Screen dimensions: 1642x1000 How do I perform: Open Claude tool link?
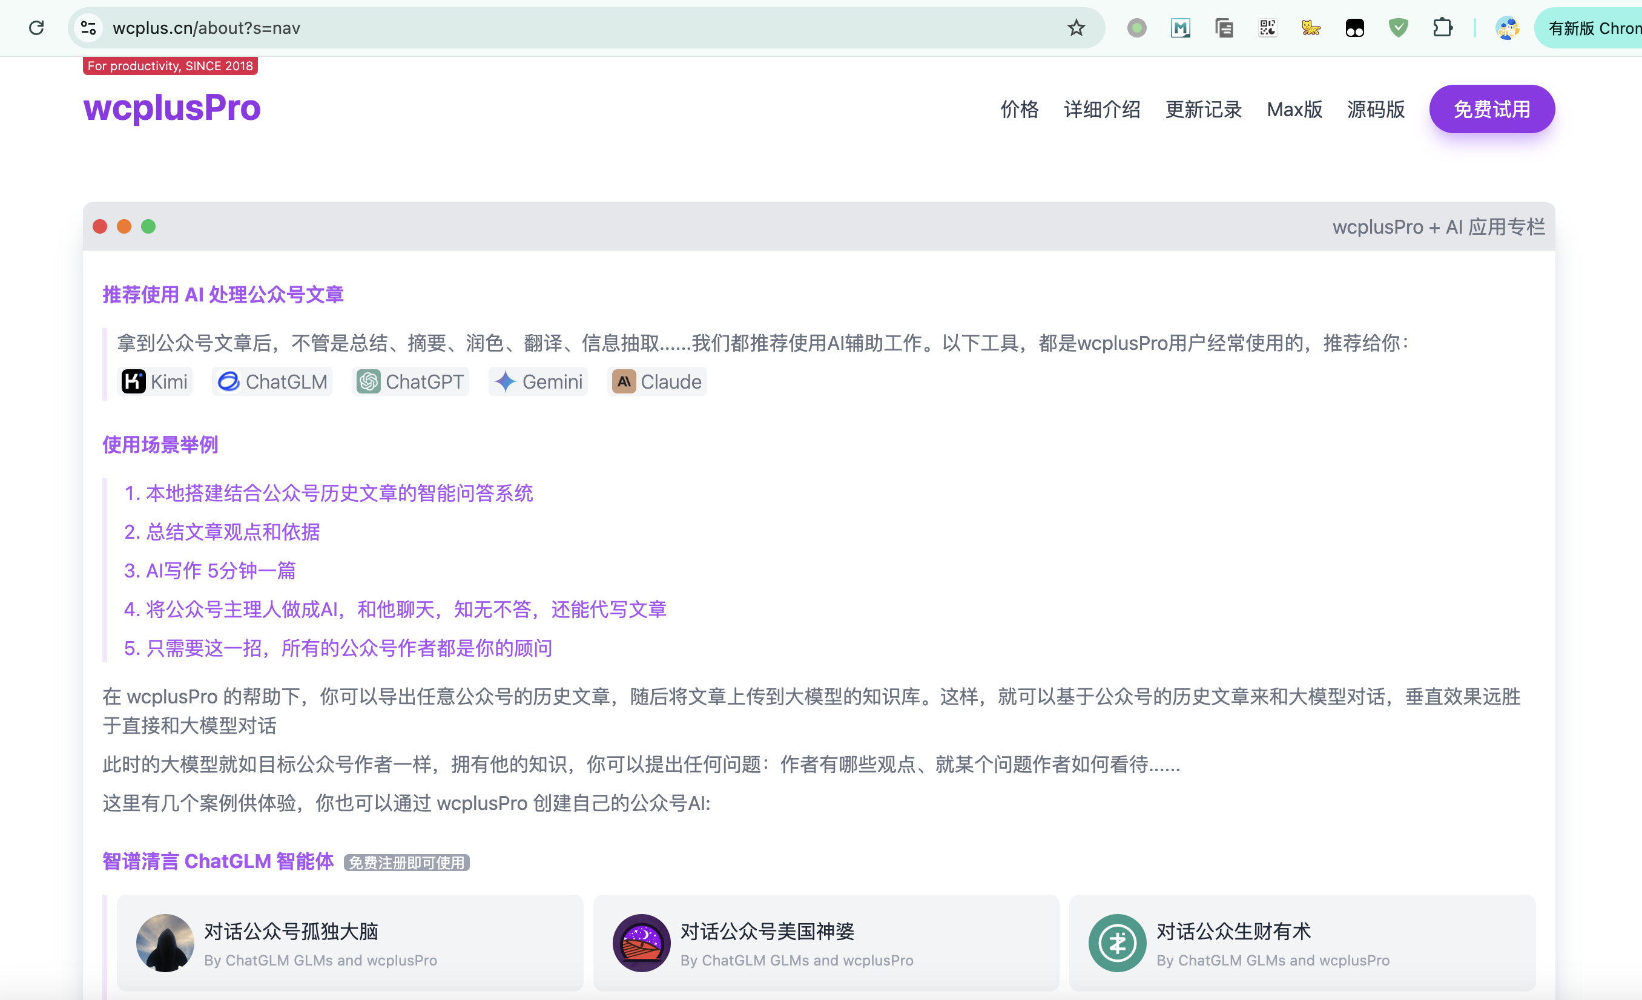657,382
